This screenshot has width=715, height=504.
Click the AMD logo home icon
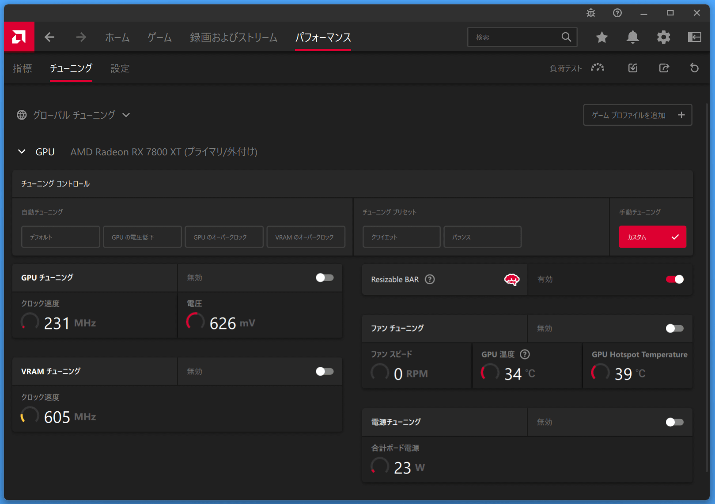point(19,37)
